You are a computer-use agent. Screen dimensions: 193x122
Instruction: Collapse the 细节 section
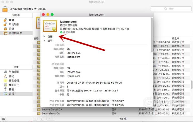[44, 41]
